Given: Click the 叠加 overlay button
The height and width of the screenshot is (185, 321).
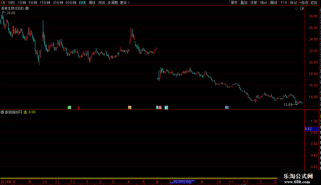Looking at the screenshot, I should [244, 3].
